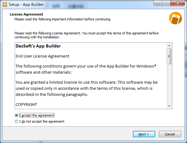
Task: Cancel the App Builder installation
Action: pos(170,134)
